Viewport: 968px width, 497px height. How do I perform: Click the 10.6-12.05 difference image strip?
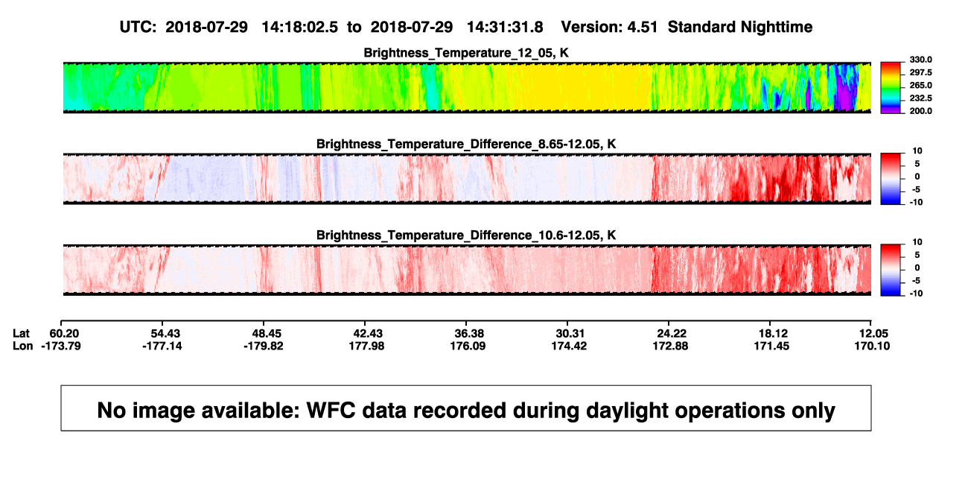click(x=467, y=270)
